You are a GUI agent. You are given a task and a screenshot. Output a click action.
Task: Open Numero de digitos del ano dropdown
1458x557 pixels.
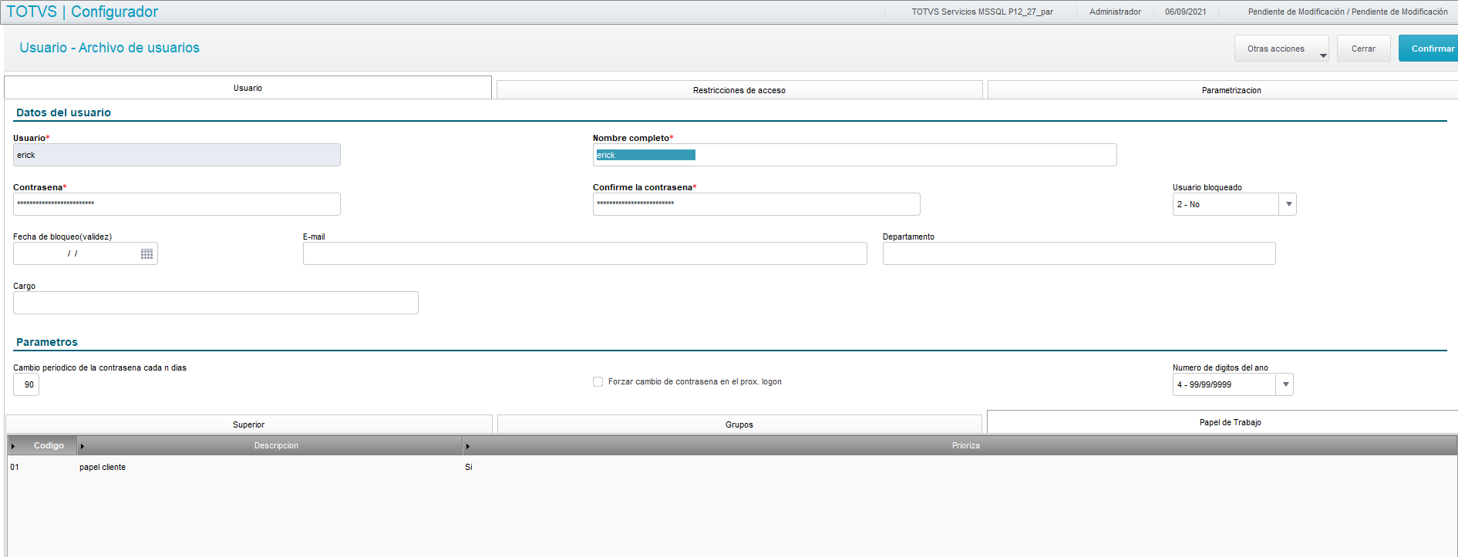pyautogui.click(x=1285, y=384)
